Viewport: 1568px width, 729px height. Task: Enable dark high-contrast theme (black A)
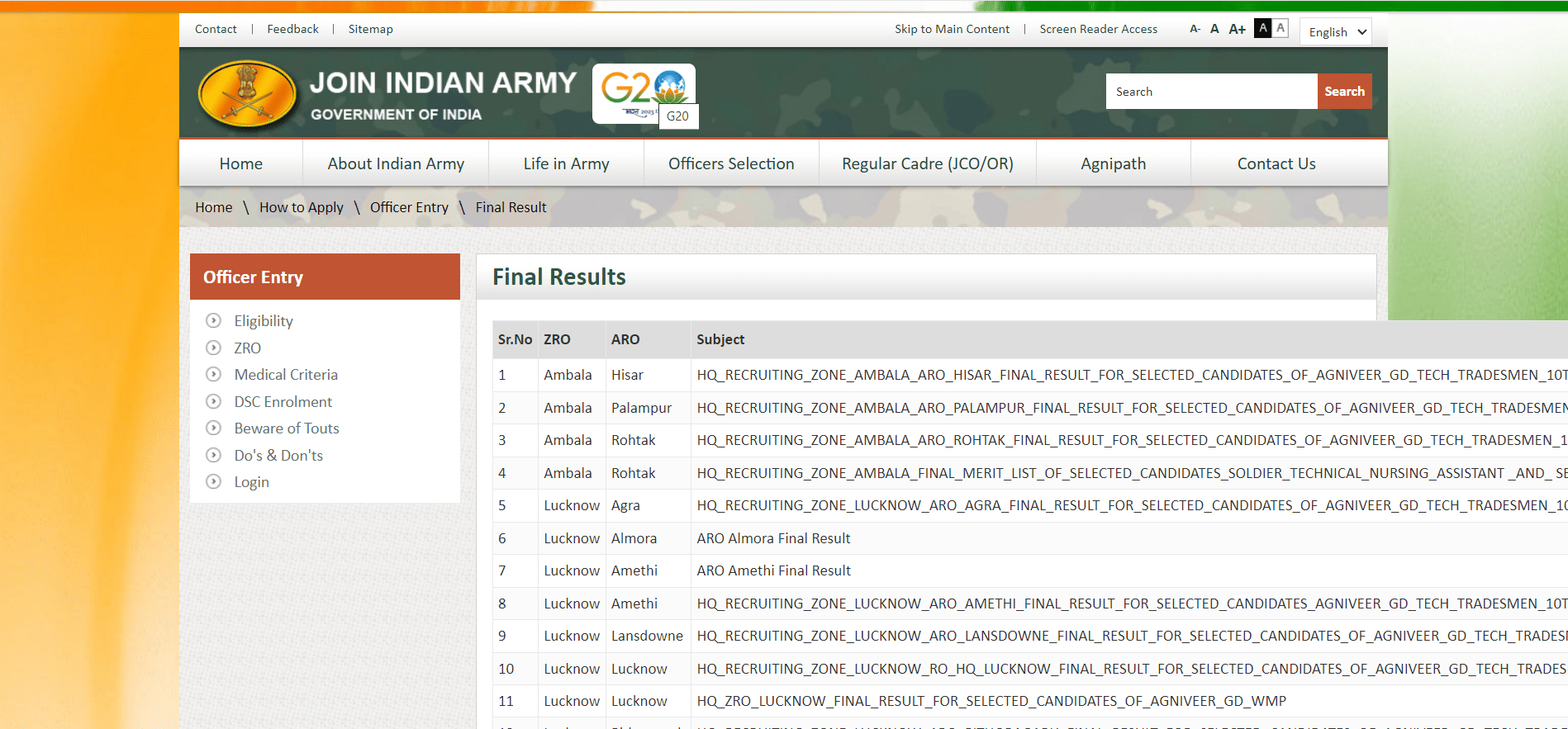point(1262,28)
